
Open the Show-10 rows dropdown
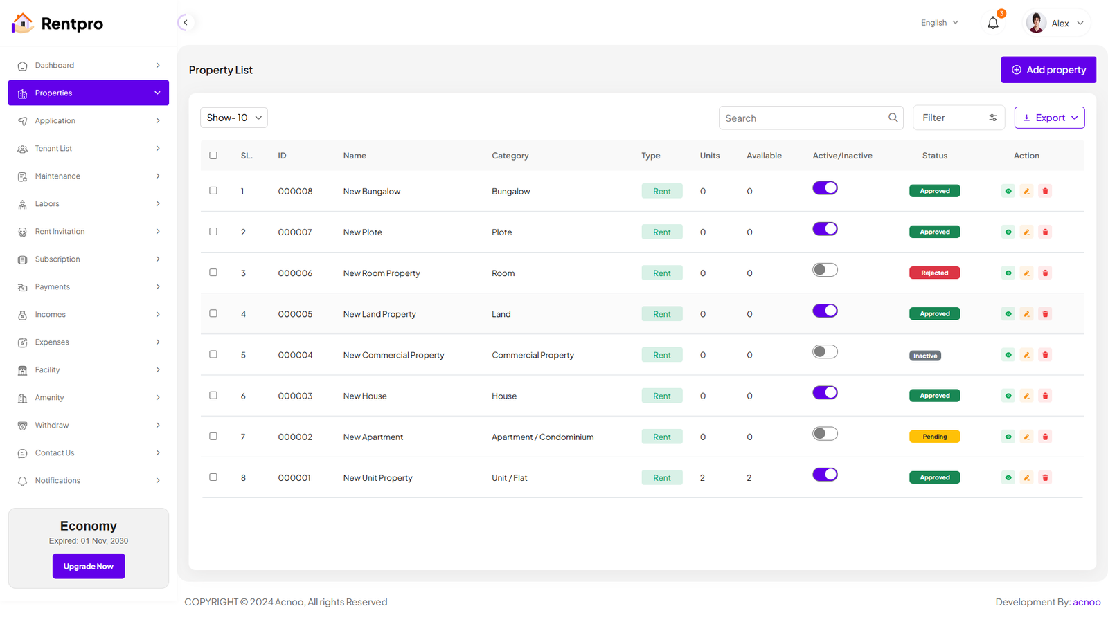[234, 118]
